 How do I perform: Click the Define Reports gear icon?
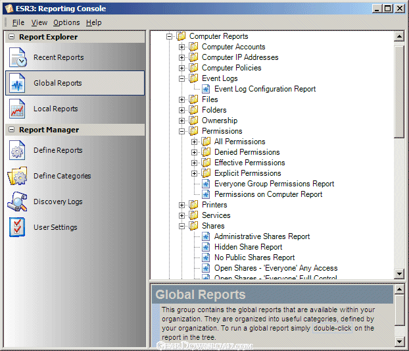point(17,150)
